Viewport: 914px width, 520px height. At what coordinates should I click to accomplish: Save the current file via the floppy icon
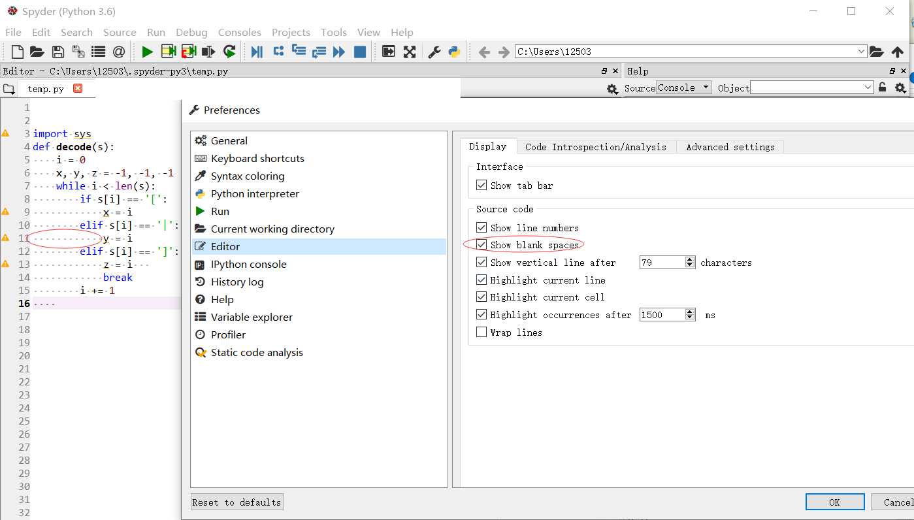[x=57, y=52]
